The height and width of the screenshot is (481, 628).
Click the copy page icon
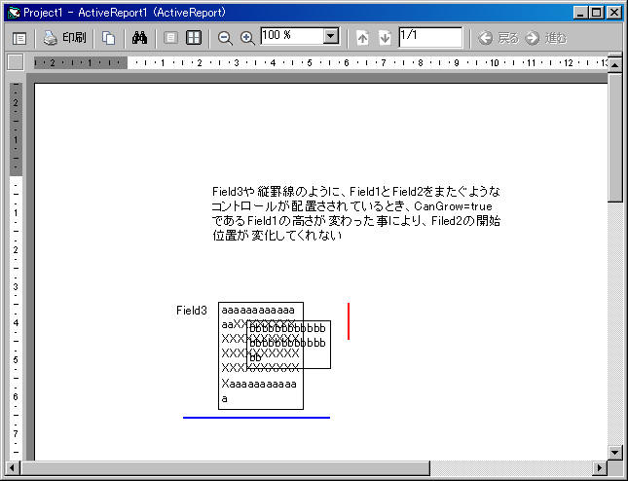coord(109,38)
